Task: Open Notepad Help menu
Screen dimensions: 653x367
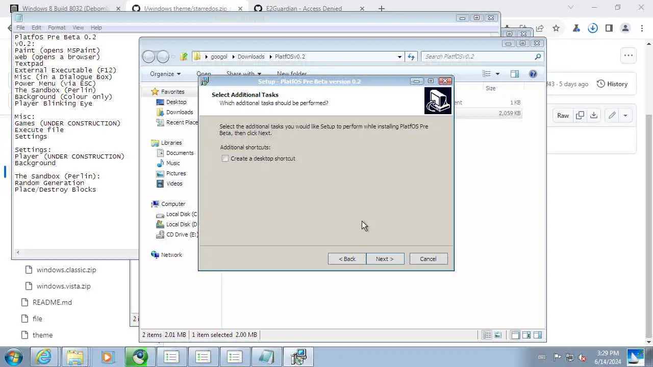Action: coord(96,28)
